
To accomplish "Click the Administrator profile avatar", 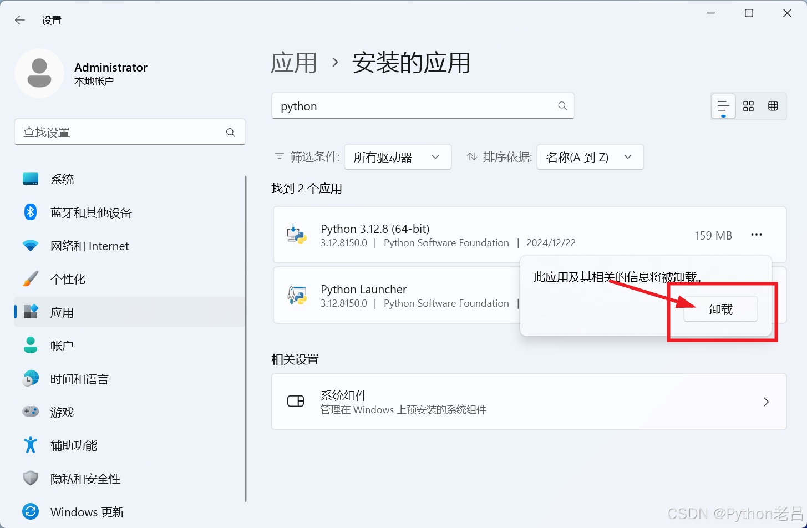I will coord(39,73).
